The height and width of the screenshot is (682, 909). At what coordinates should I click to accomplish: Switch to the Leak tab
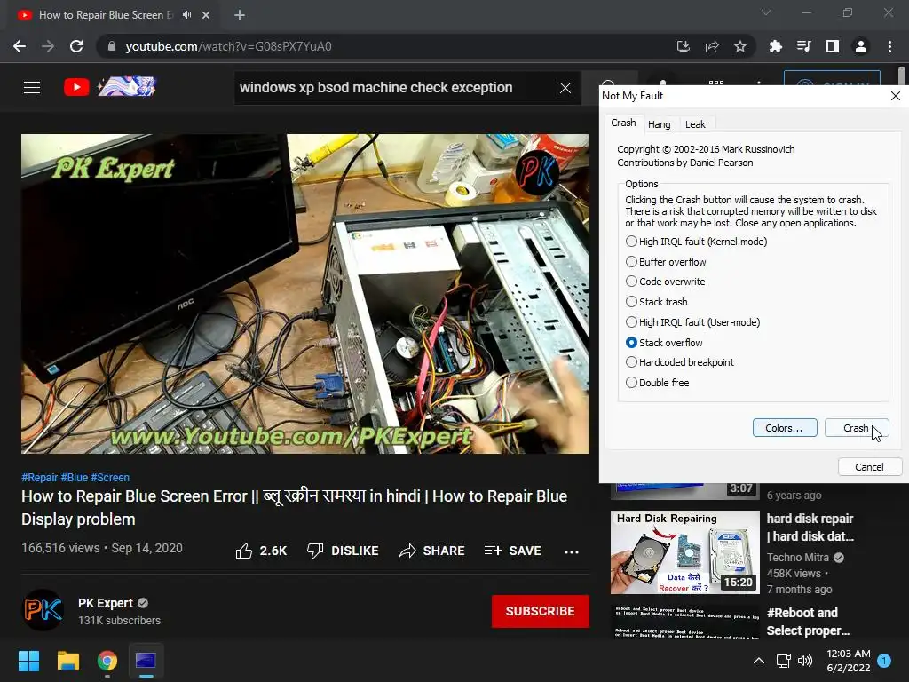tap(695, 124)
